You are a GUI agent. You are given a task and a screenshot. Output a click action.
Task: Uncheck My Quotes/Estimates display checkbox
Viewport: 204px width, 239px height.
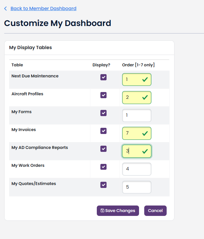click(103, 185)
